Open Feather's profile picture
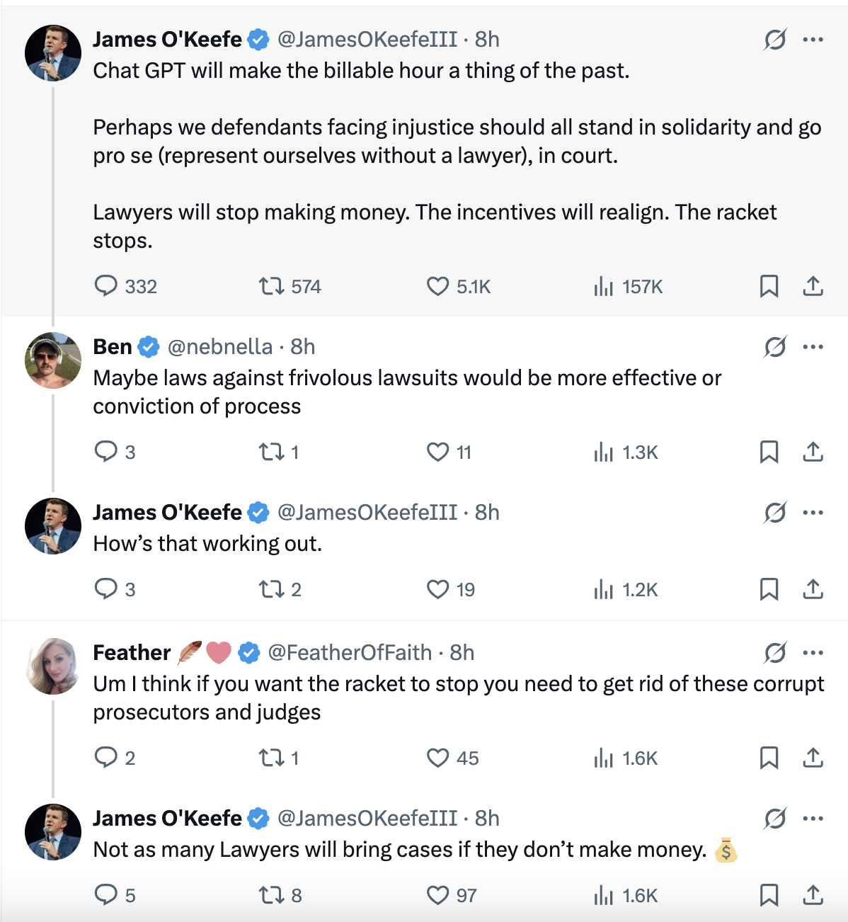The image size is (848, 922). (x=53, y=666)
